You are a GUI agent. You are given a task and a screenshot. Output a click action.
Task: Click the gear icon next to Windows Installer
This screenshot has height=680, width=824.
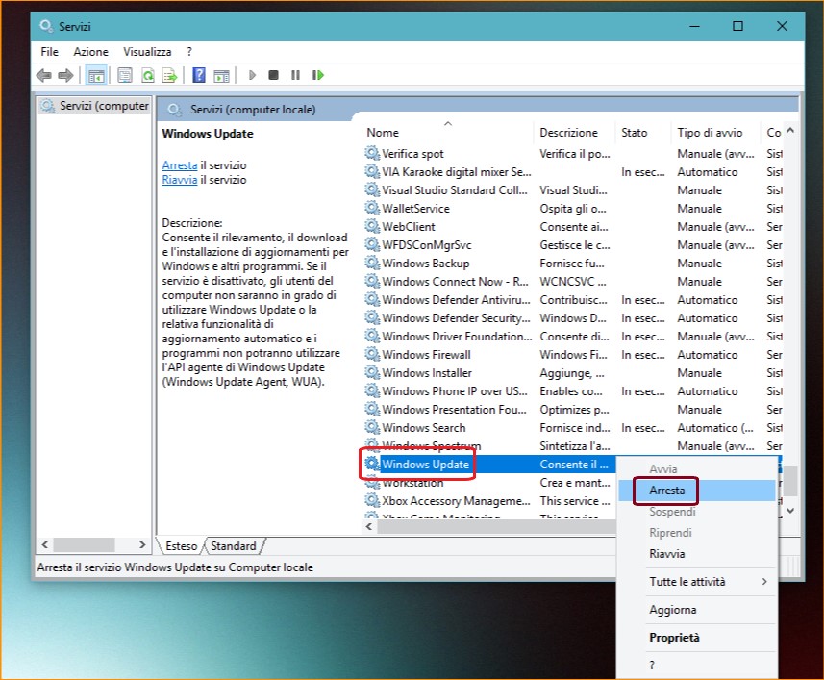tap(372, 372)
